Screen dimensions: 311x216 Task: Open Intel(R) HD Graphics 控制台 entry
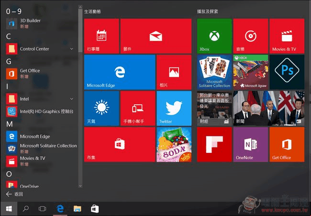(x=41, y=111)
